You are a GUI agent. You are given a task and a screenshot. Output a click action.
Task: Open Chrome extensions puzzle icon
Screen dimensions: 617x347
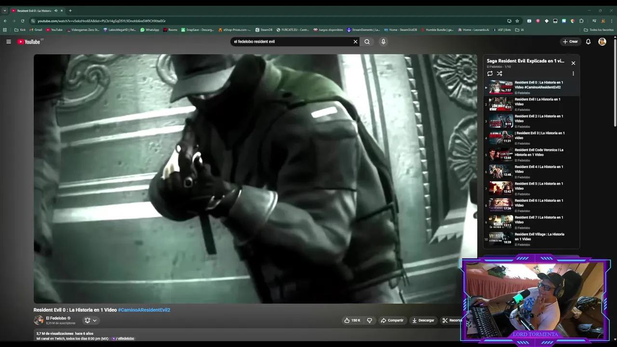point(581,21)
